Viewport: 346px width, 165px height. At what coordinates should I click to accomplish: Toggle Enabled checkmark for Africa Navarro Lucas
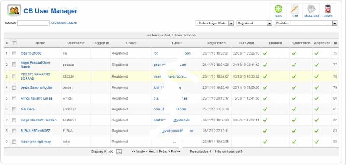point(265,98)
